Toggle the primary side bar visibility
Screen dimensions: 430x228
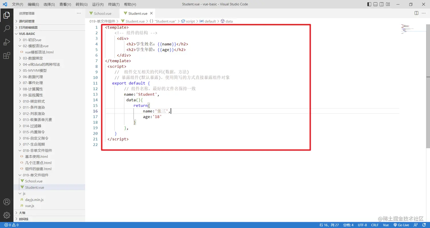pos(369,4)
